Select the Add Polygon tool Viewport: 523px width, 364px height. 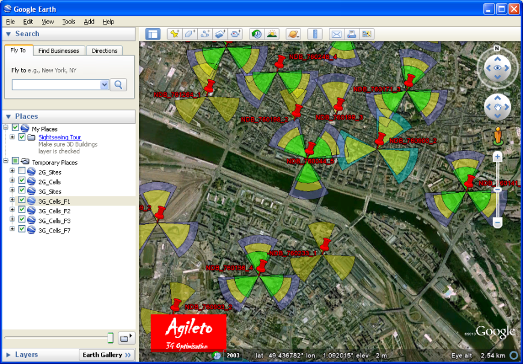pos(190,34)
